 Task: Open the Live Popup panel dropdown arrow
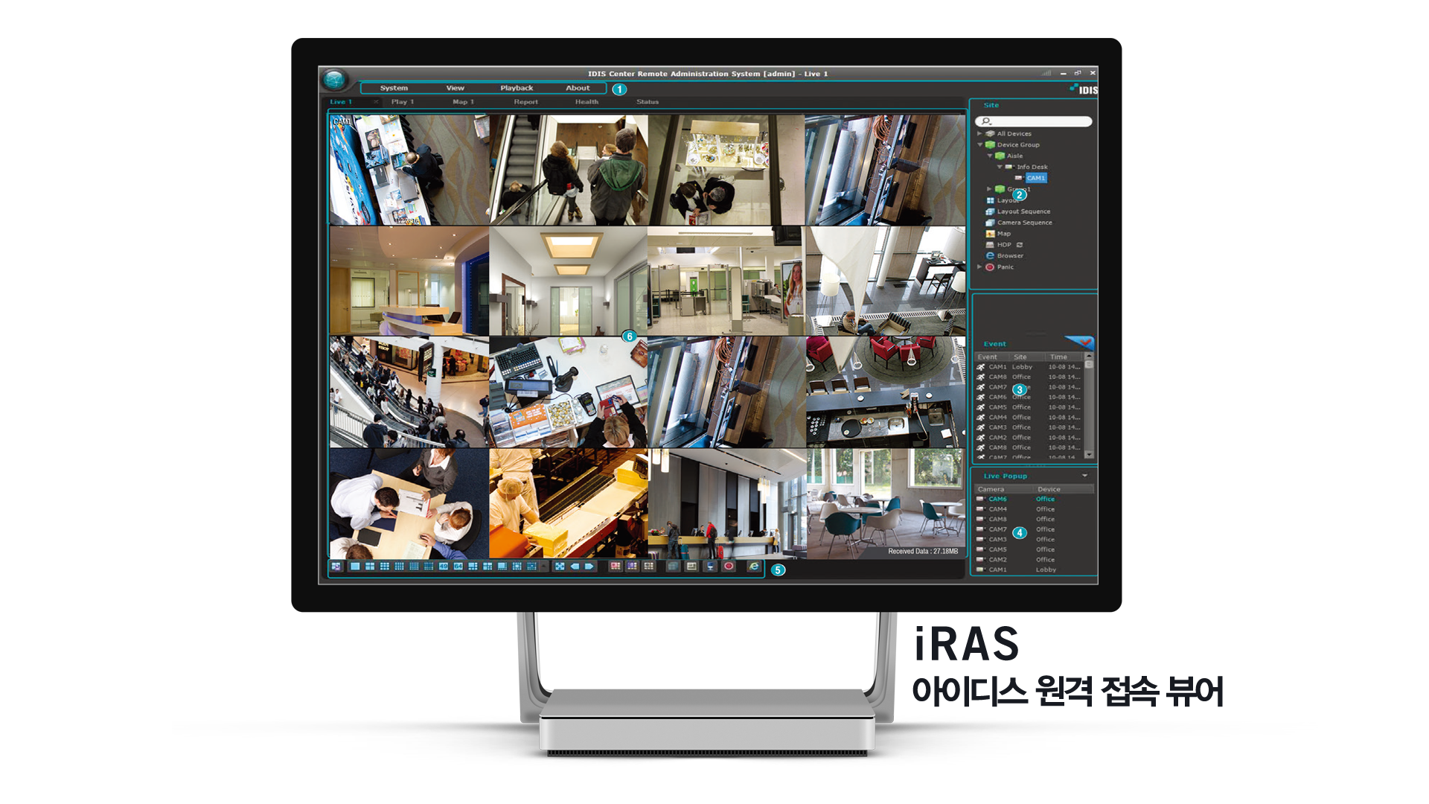tap(1084, 476)
